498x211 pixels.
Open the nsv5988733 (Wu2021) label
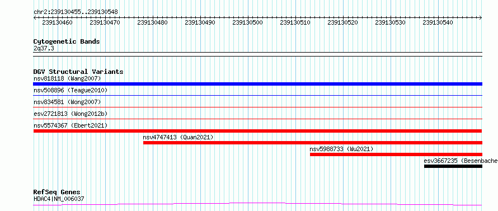[341, 149]
